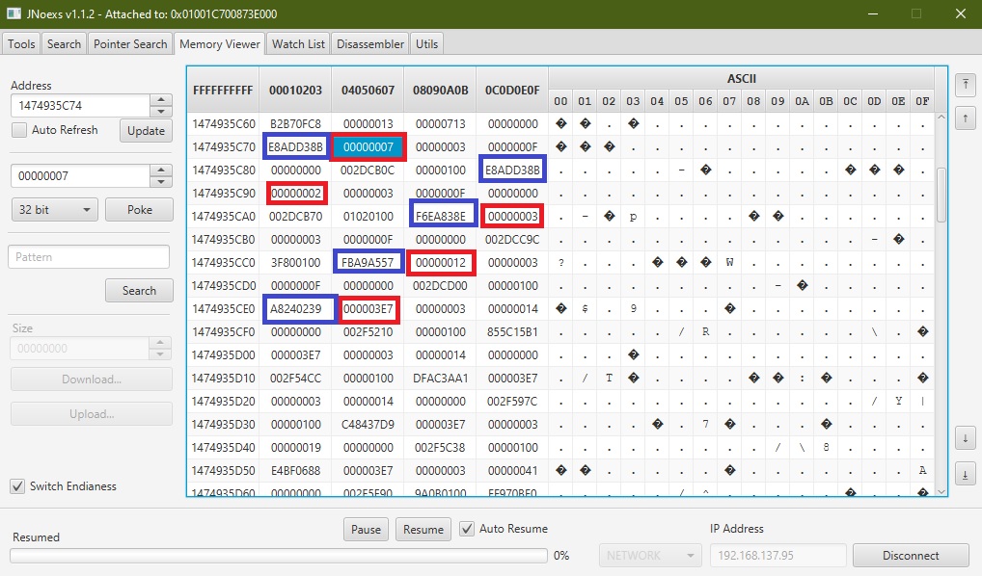Select cell 855C15B1 in row 1474935CF0
This screenshot has height=576, width=982.
[512, 332]
